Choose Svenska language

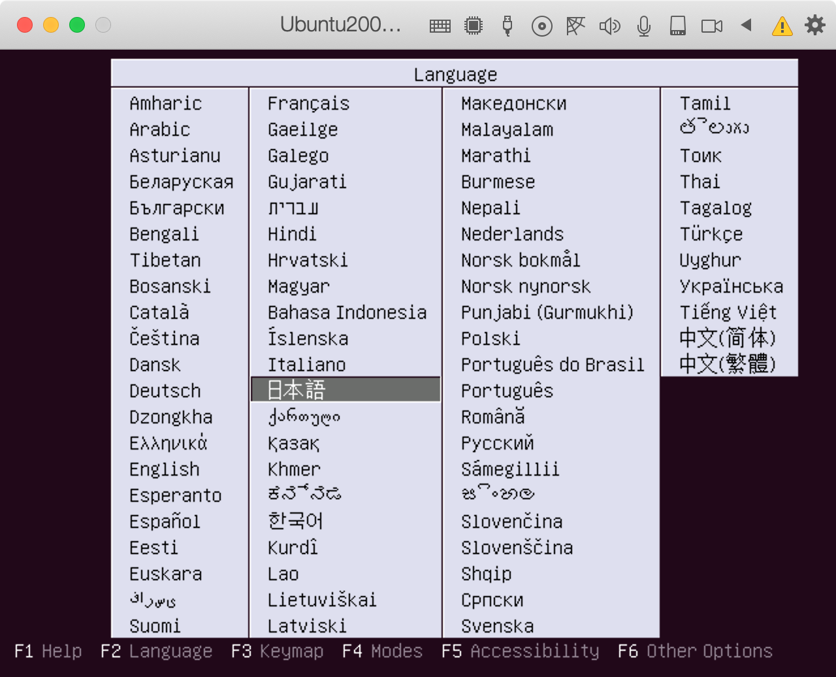pyautogui.click(x=498, y=626)
